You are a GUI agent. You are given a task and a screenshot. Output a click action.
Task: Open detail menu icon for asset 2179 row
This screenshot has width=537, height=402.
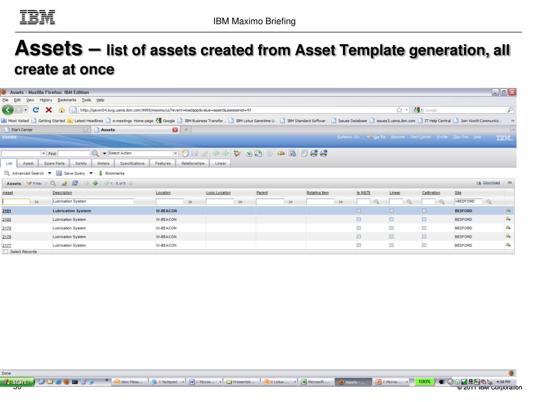coord(508,228)
